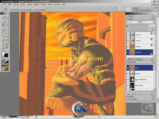Toggle visibility of top Layer 1
This screenshot has height=119, width=159.
pyautogui.click(x=128, y=35)
